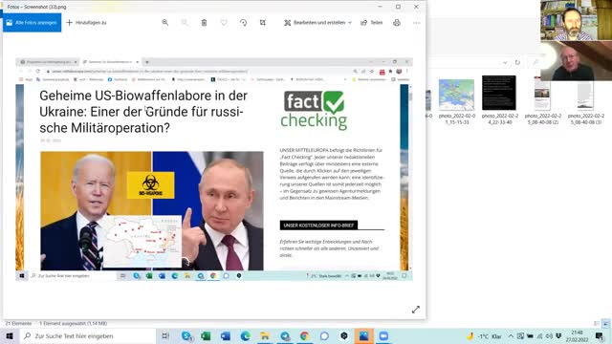Select the crop tool icon
The width and height of the screenshot is (612, 344).
[263, 23]
